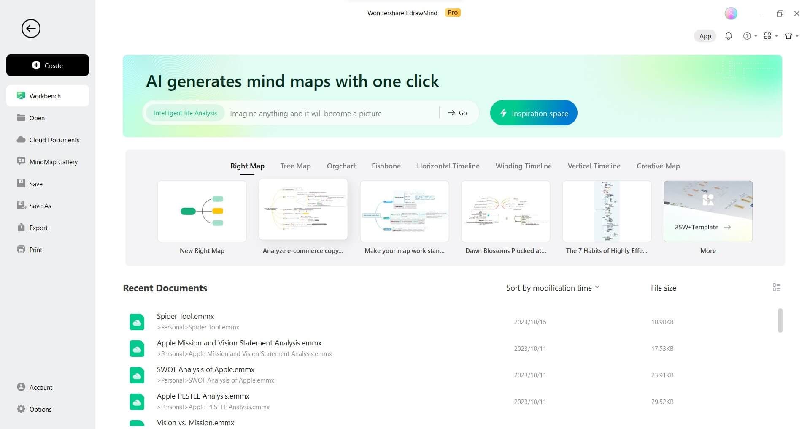Open Inspiration space
Image resolution: width=810 pixels, height=429 pixels.
click(x=534, y=113)
